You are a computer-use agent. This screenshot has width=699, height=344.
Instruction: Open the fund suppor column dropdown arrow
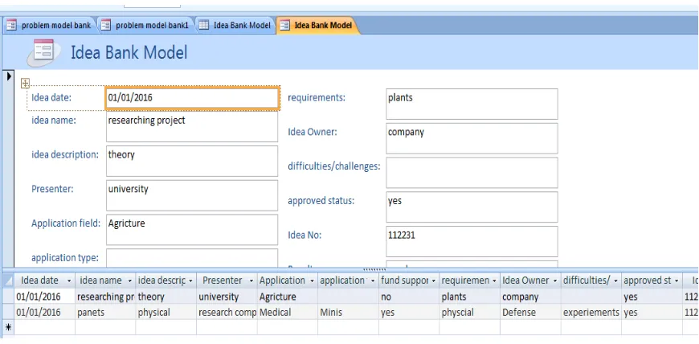point(433,281)
